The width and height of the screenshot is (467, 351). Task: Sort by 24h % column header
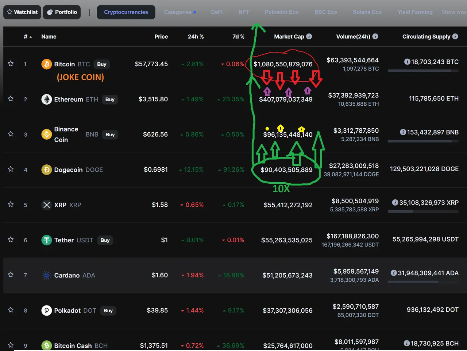coord(196,36)
